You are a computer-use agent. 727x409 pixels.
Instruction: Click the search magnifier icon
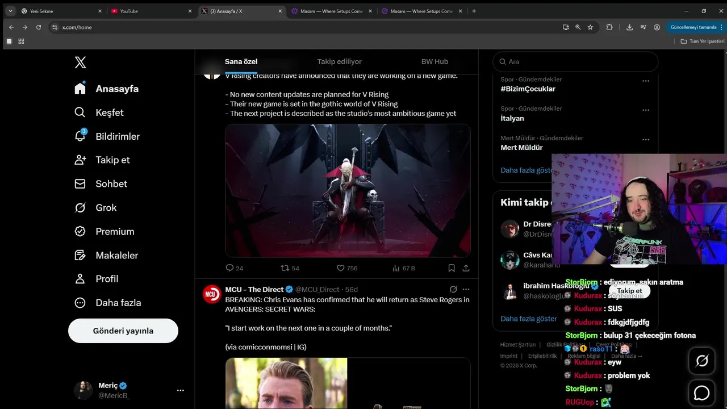(503, 62)
